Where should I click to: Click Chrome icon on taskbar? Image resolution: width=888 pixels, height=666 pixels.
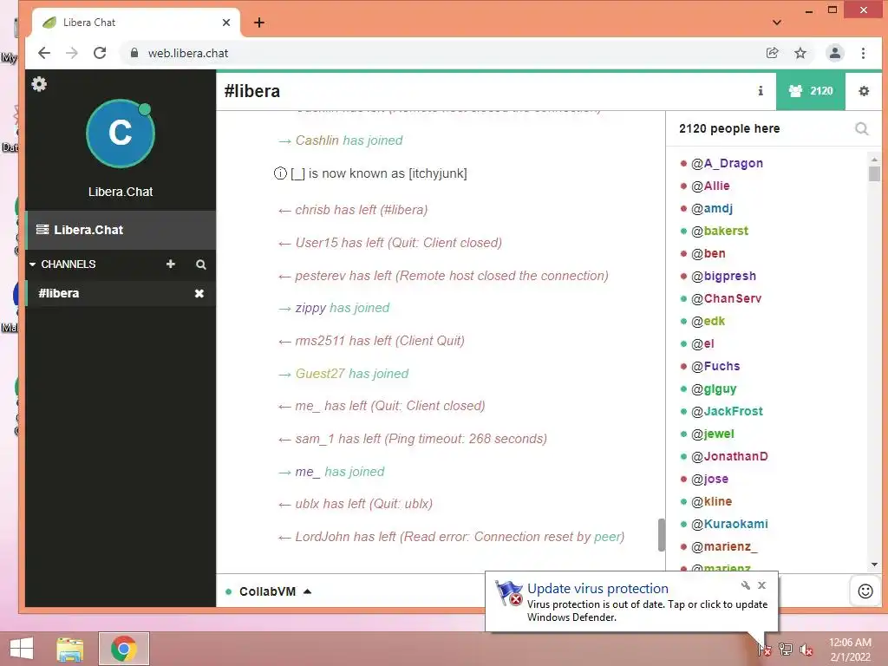click(124, 649)
